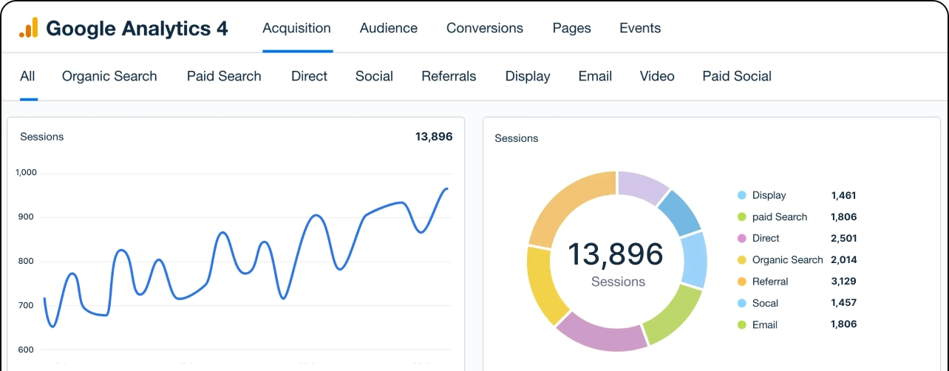Click the yellow Organic Search legend dot
The width and height of the screenshot is (949, 371).
741,260
